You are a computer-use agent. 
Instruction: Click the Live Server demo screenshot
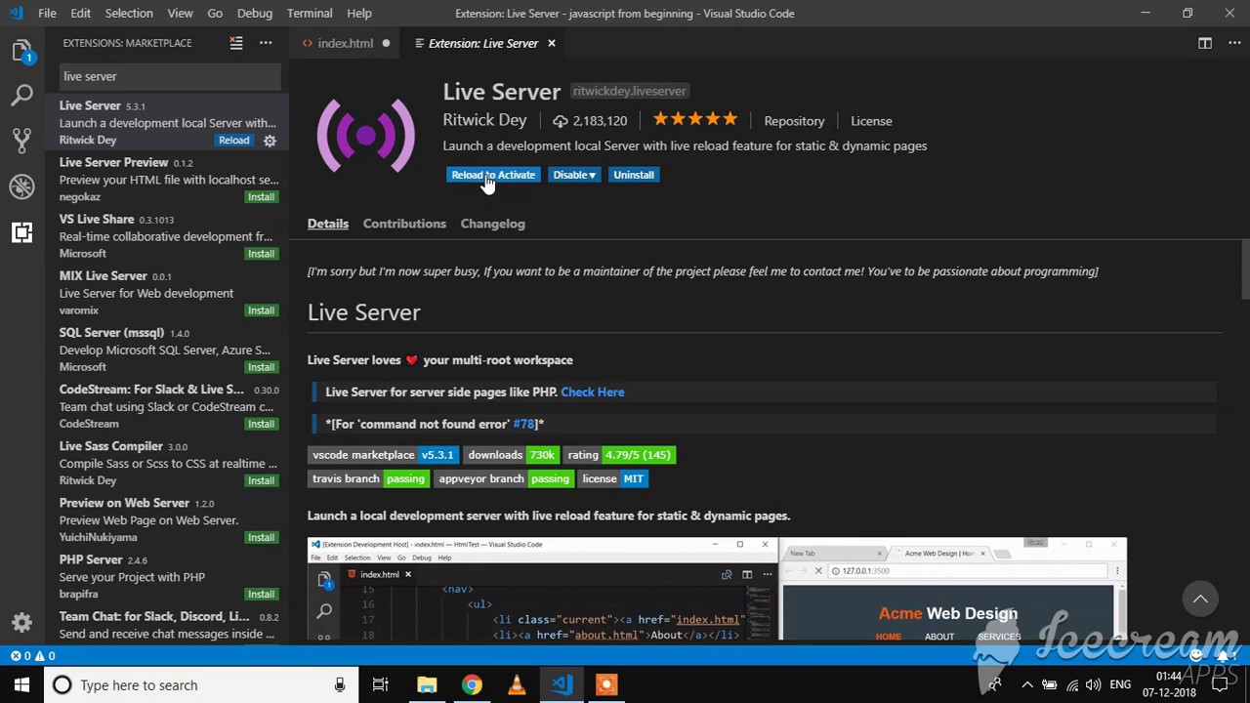(717, 589)
